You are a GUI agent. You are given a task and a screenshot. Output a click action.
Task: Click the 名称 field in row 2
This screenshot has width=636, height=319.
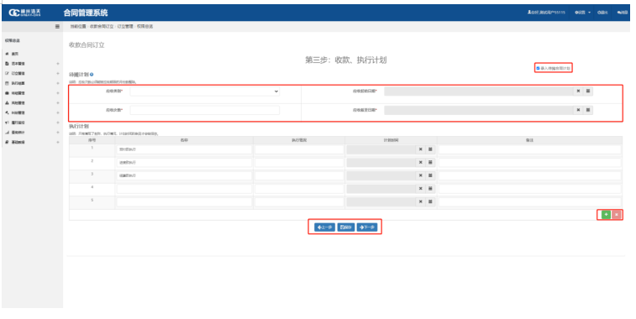coord(184,163)
